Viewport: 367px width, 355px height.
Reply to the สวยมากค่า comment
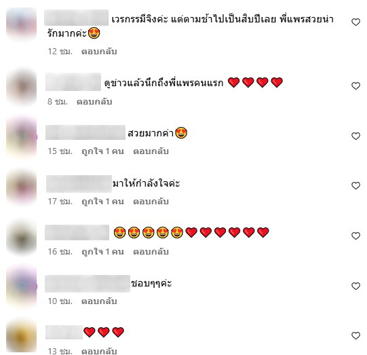click(x=151, y=151)
